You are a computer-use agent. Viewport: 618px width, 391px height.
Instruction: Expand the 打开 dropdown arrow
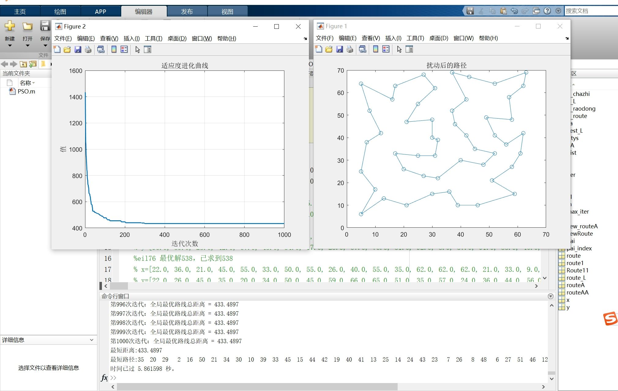coord(28,46)
